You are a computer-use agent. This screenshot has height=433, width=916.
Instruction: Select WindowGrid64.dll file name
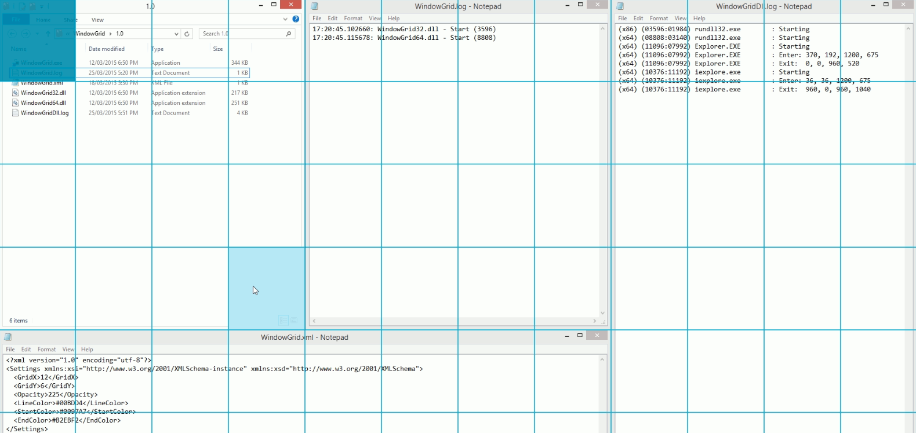43,103
